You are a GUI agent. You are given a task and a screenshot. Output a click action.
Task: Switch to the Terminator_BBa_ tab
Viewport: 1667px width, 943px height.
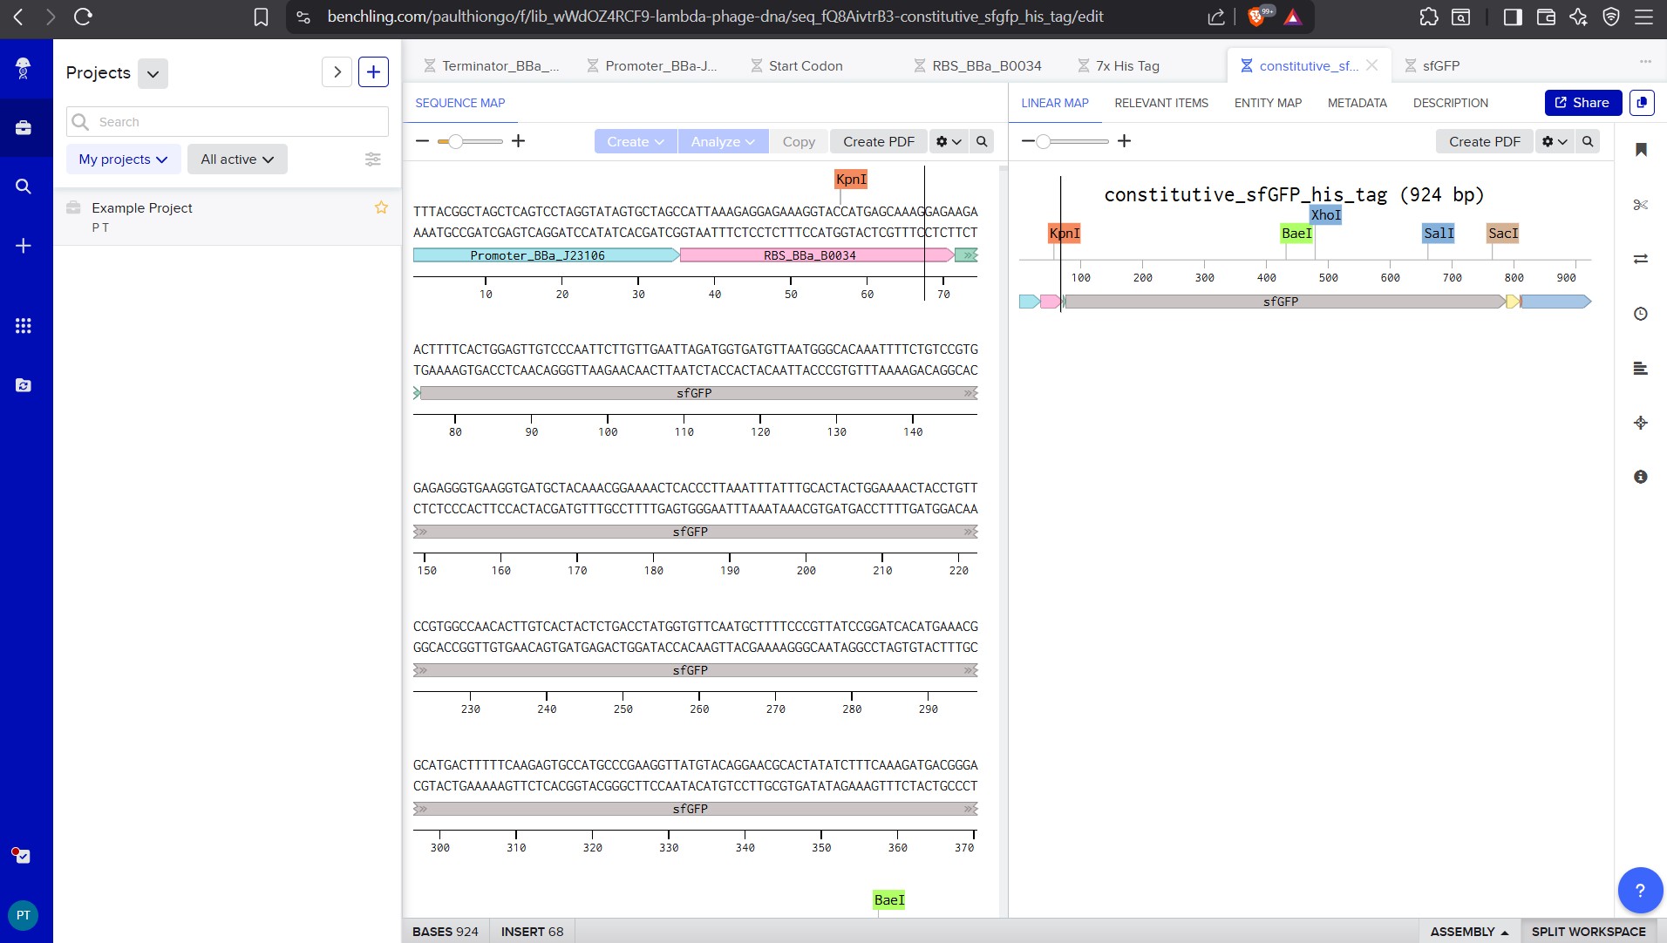tap(492, 65)
